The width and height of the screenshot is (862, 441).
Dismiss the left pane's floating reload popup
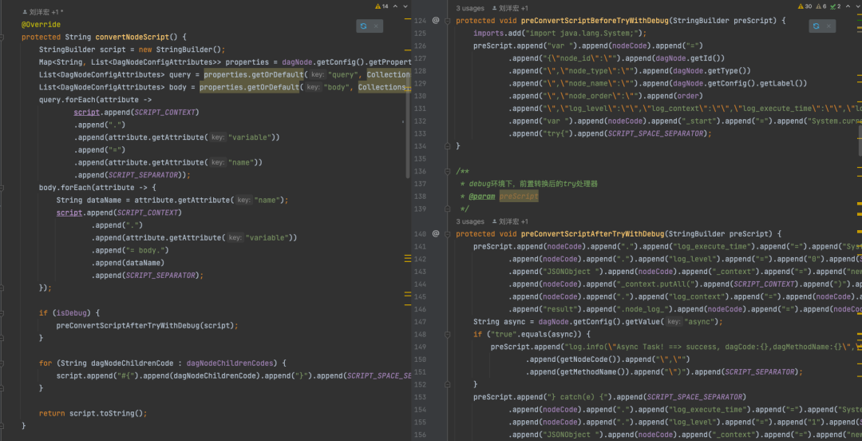coord(376,26)
